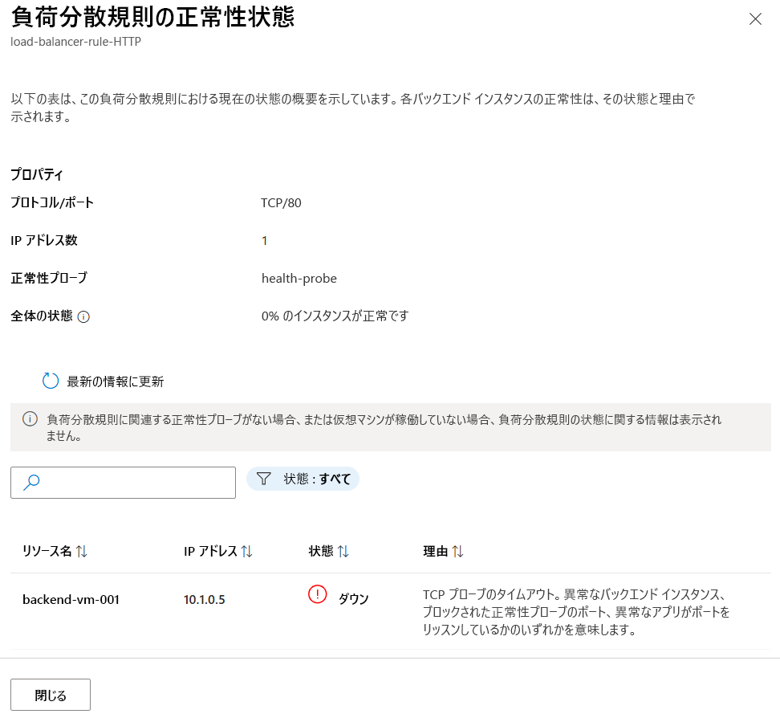This screenshot has width=780, height=722.
Task: Click the magnifier icon in the search box
Action: [30, 479]
